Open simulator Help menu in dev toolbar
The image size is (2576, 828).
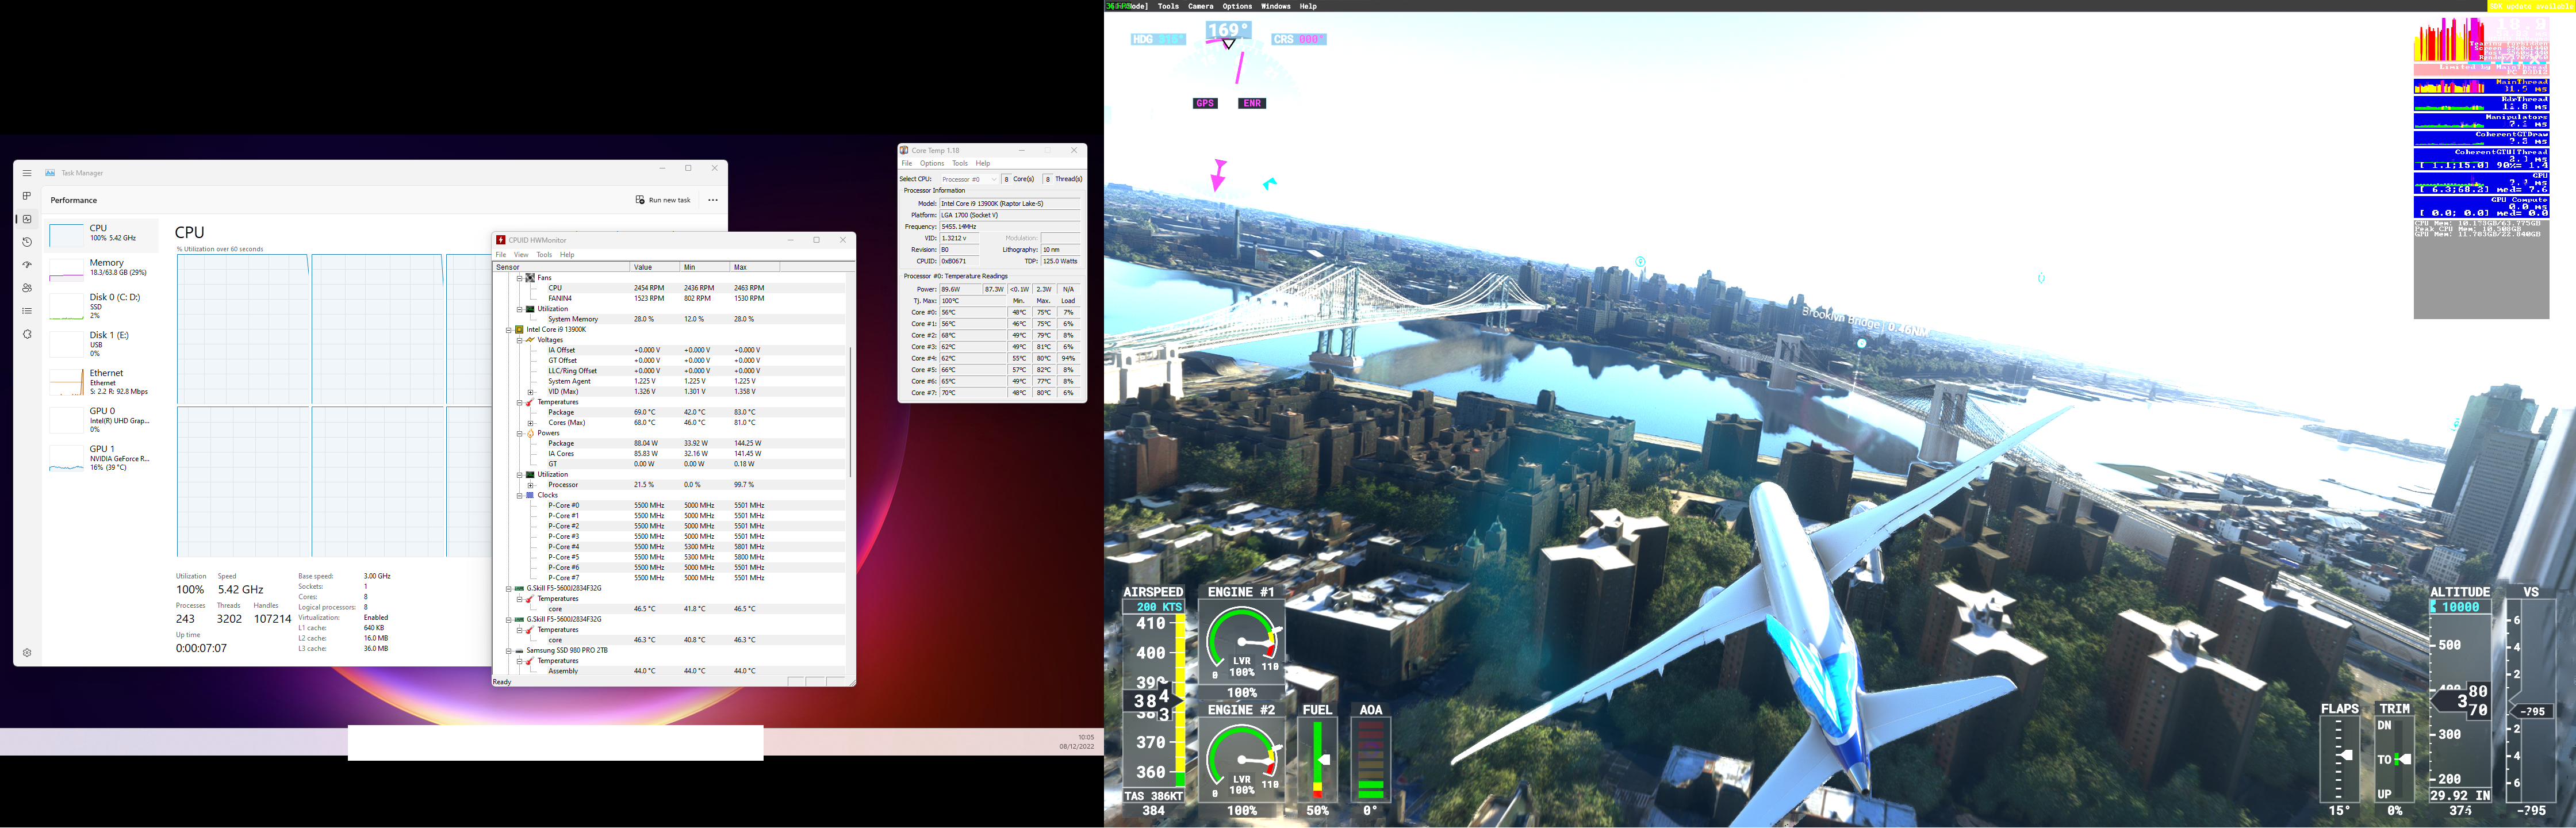pos(1308,6)
